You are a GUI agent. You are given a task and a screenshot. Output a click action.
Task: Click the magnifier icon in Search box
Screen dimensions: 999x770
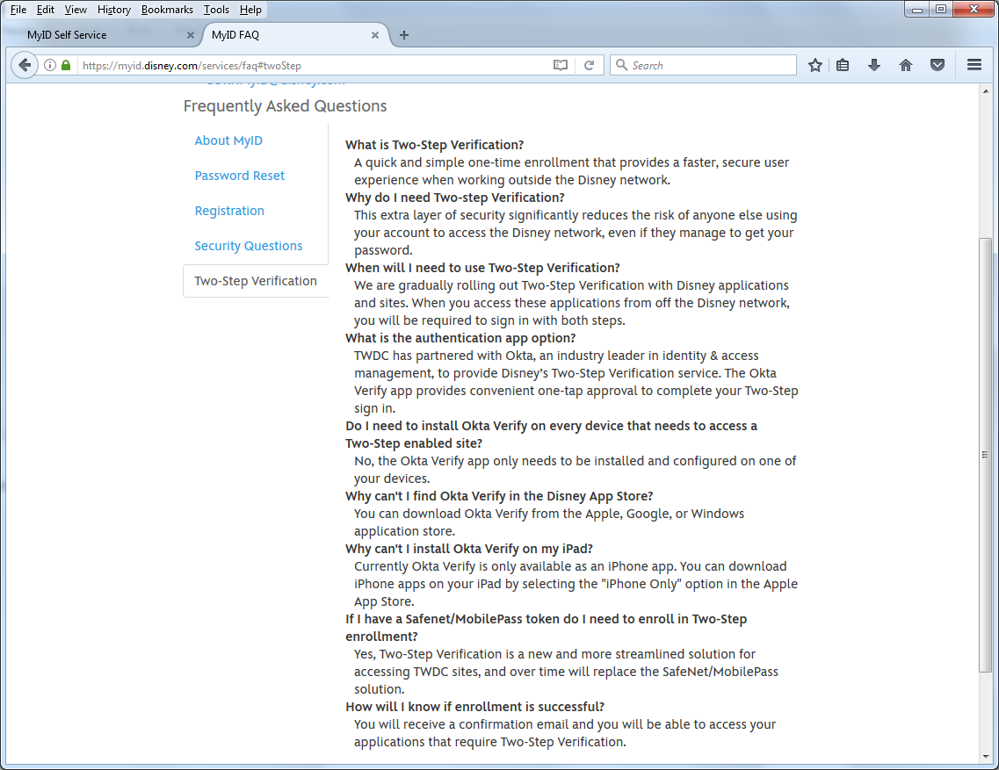[x=621, y=65]
